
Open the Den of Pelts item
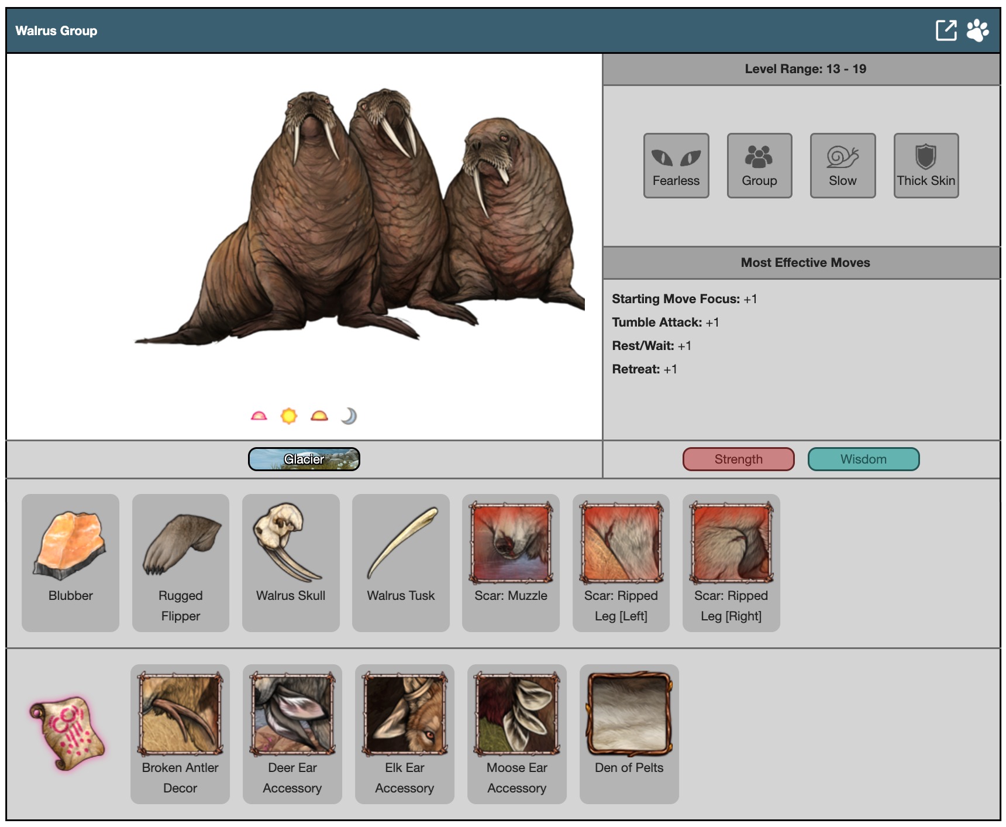(629, 733)
